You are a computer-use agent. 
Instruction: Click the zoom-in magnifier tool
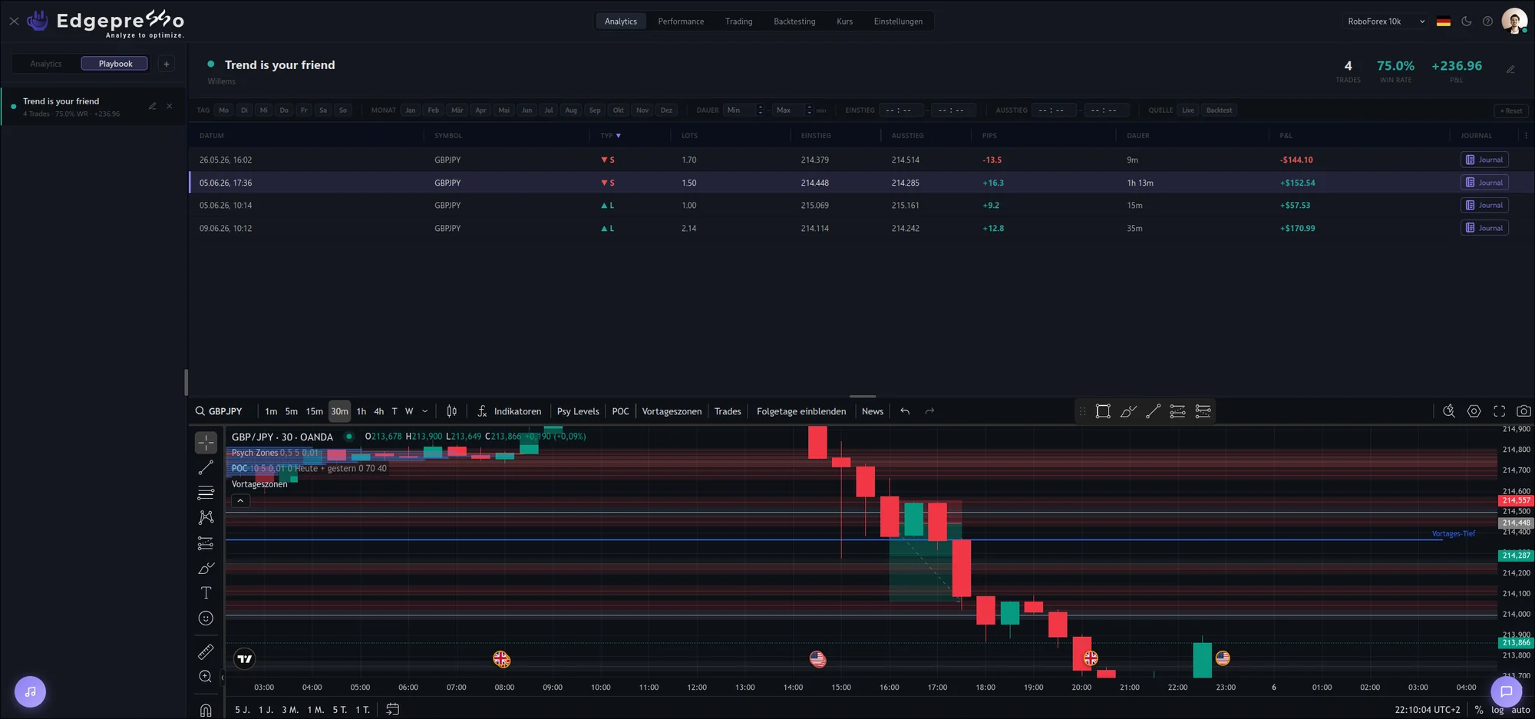pos(206,677)
